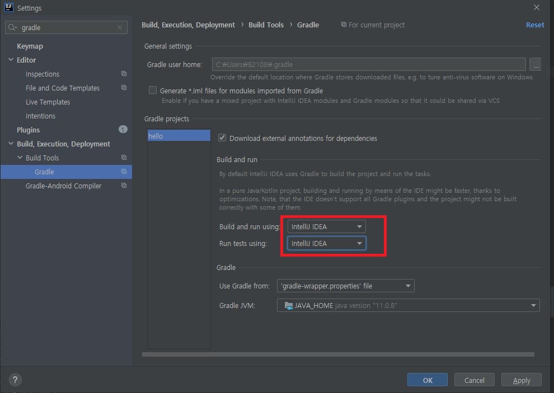
Task: Click the Reset link
Action: click(535, 25)
